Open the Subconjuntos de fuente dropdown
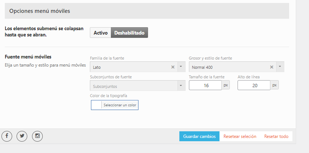This screenshot has height=153, width=309. pyautogui.click(x=138, y=86)
